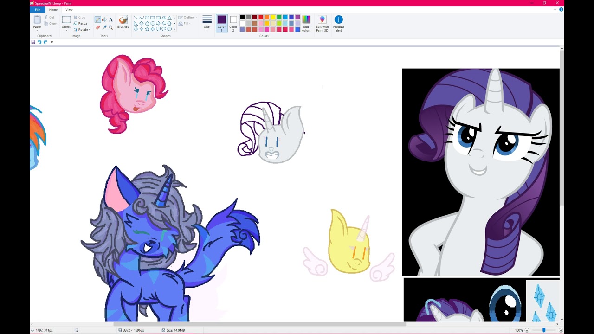Pick the green color swatch
The image size is (594, 334).
click(x=279, y=17)
